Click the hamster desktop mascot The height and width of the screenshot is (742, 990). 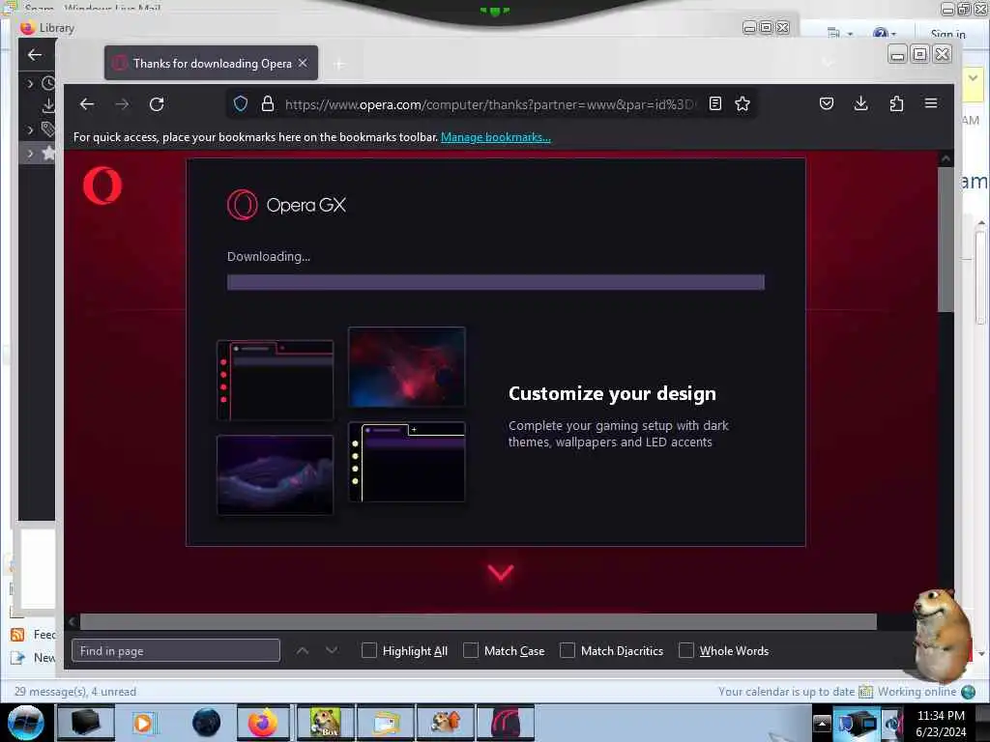940,634
